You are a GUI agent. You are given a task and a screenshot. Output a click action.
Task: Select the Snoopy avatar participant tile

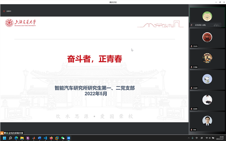tap(207, 80)
